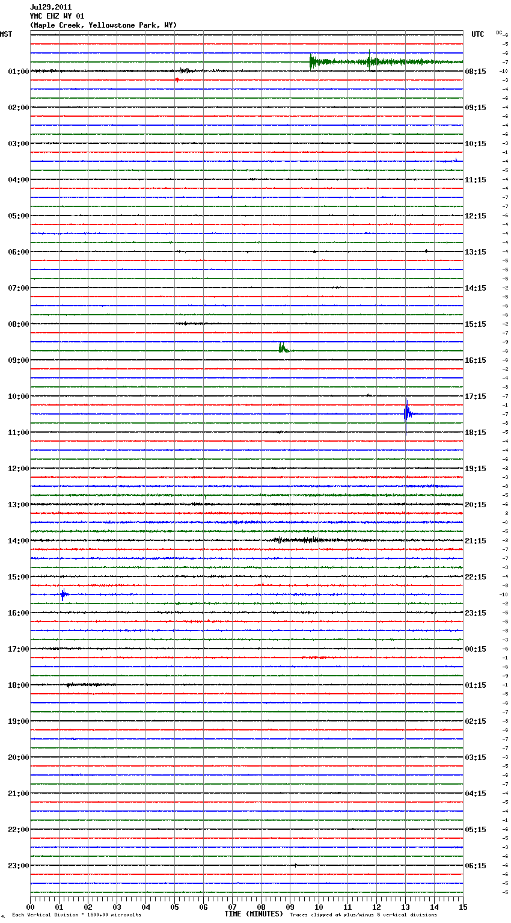Image resolution: width=511 pixels, height=923 pixels.
Task: Click the Maple Creek, Yellowstone Park location text
Action: 103,25
